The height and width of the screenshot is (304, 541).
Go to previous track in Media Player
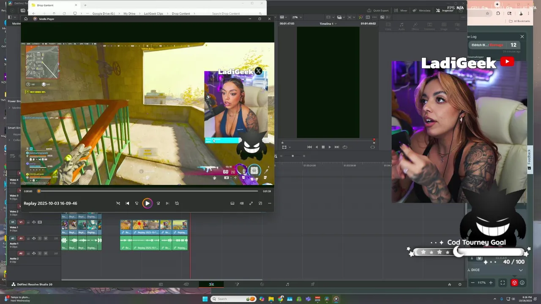127,203
